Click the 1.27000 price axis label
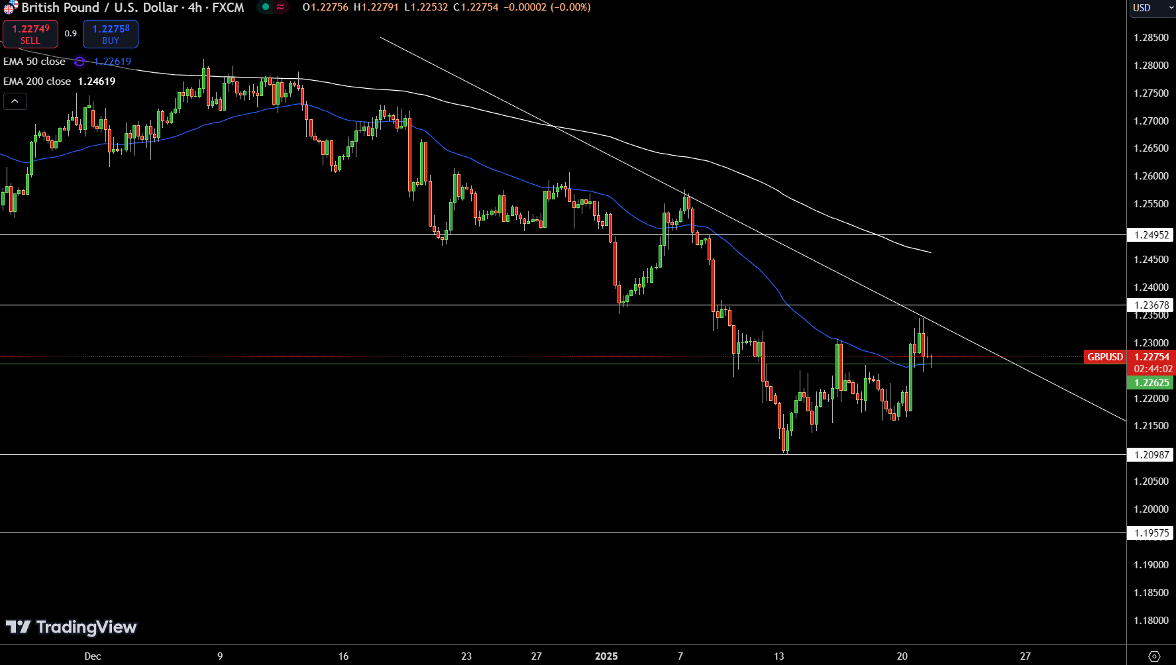Viewport: 1176px width, 665px height. 1151,121
